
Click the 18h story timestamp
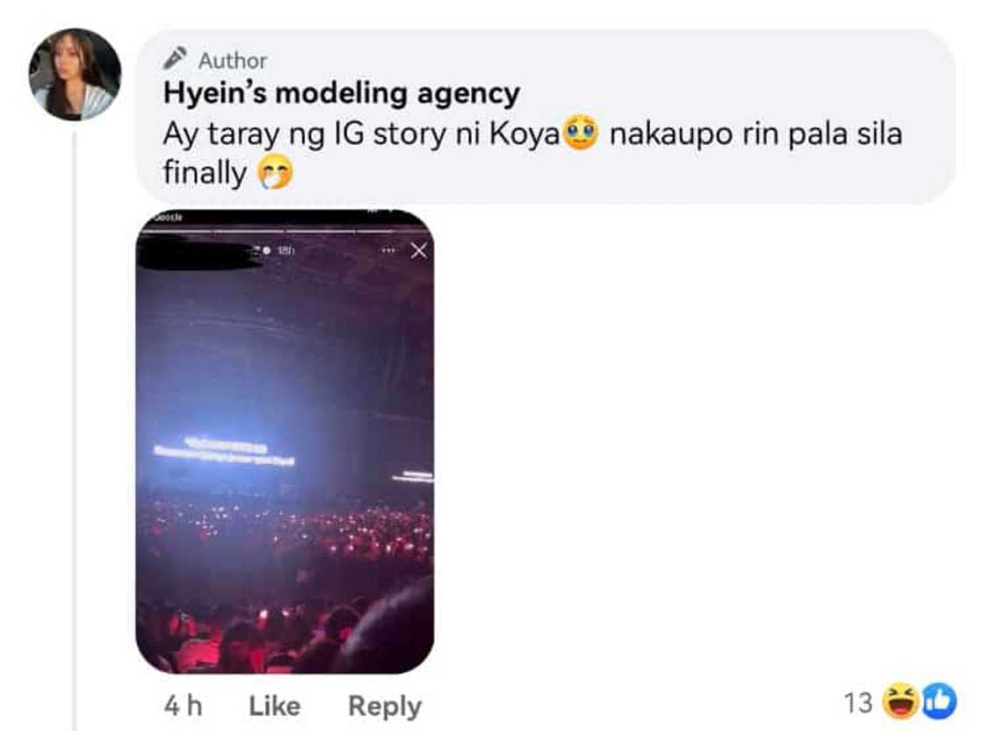(x=286, y=250)
